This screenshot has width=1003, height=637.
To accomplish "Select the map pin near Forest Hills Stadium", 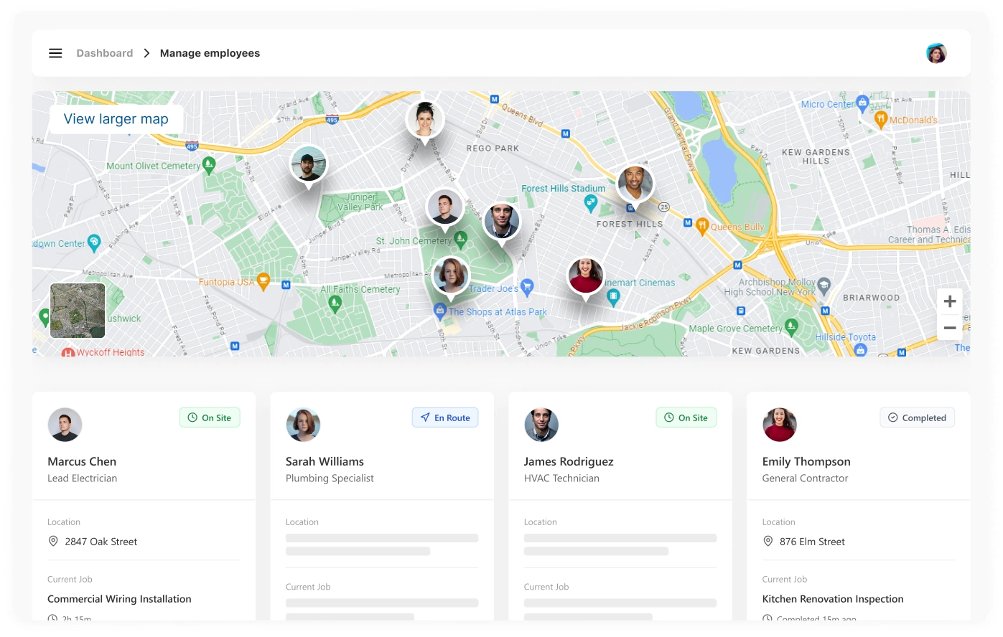I will [x=635, y=184].
